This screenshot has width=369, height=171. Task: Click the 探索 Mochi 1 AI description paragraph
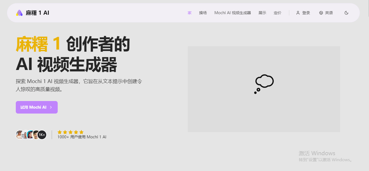tap(79, 85)
